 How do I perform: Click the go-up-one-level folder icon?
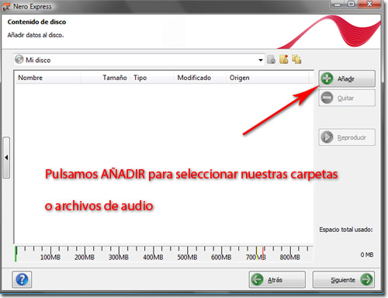[271, 60]
